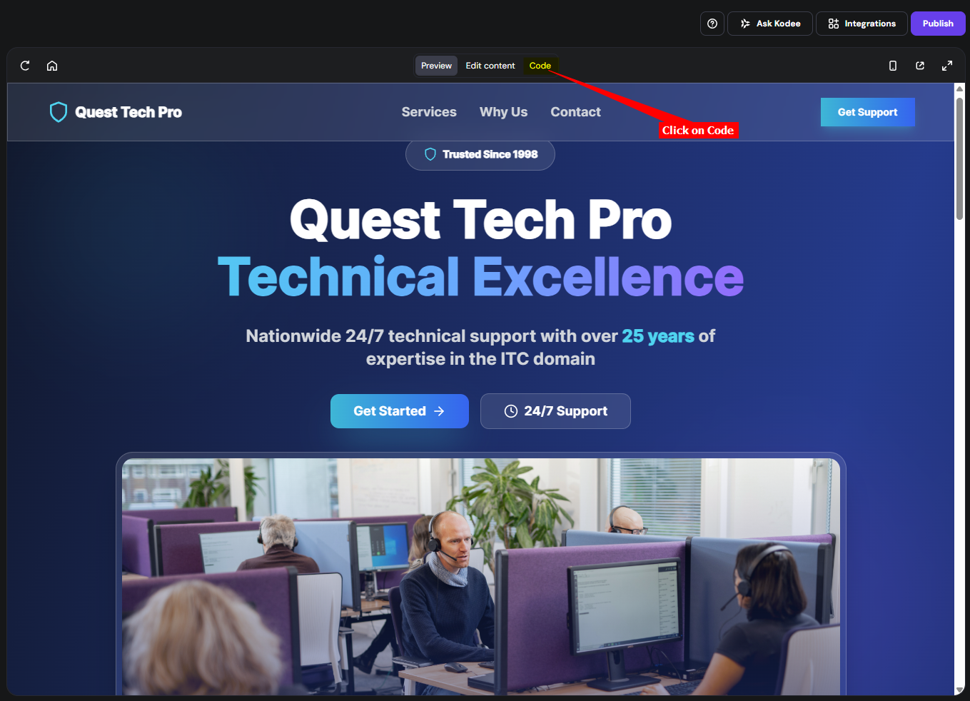Select Services in the site navigation
The width and height of the screenshot is (970, 701).
429,112
